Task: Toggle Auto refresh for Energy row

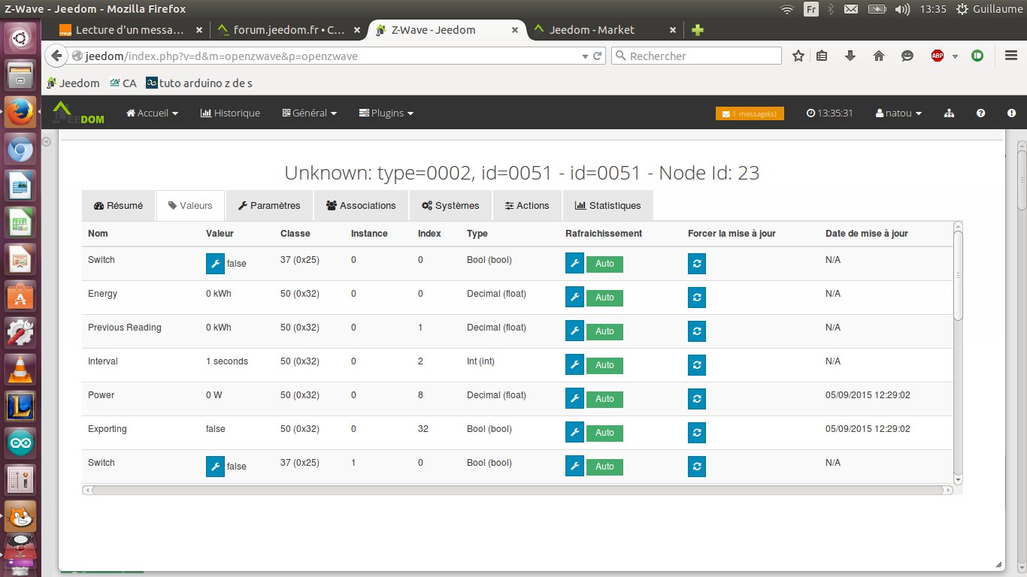Action: 604,298
